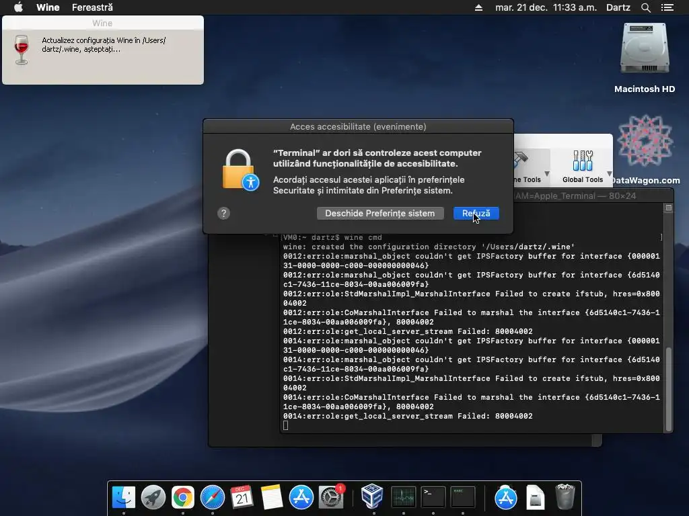Open the Trash in the Dock
The image size is (689, 516).
[565, 497]
